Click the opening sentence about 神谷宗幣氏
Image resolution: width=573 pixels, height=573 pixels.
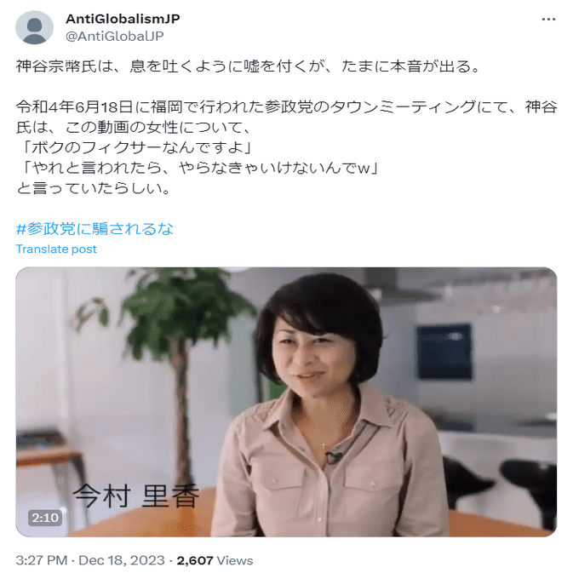(x=248, y=66)
